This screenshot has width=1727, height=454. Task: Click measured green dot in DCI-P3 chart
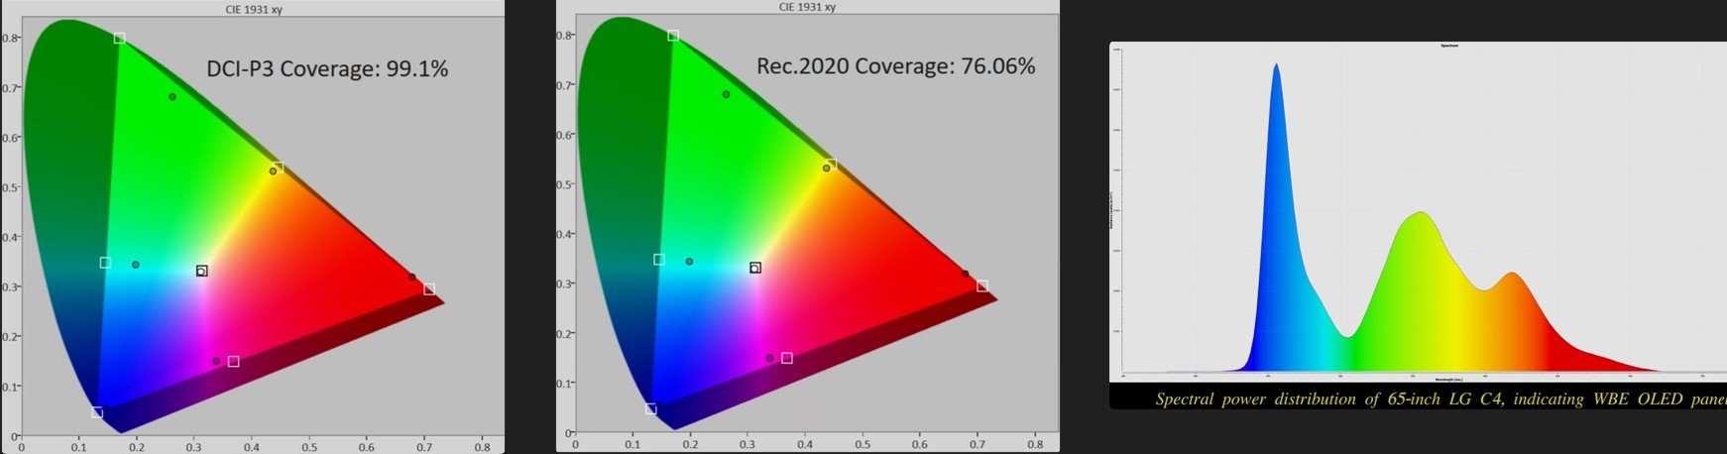(173, 97)
